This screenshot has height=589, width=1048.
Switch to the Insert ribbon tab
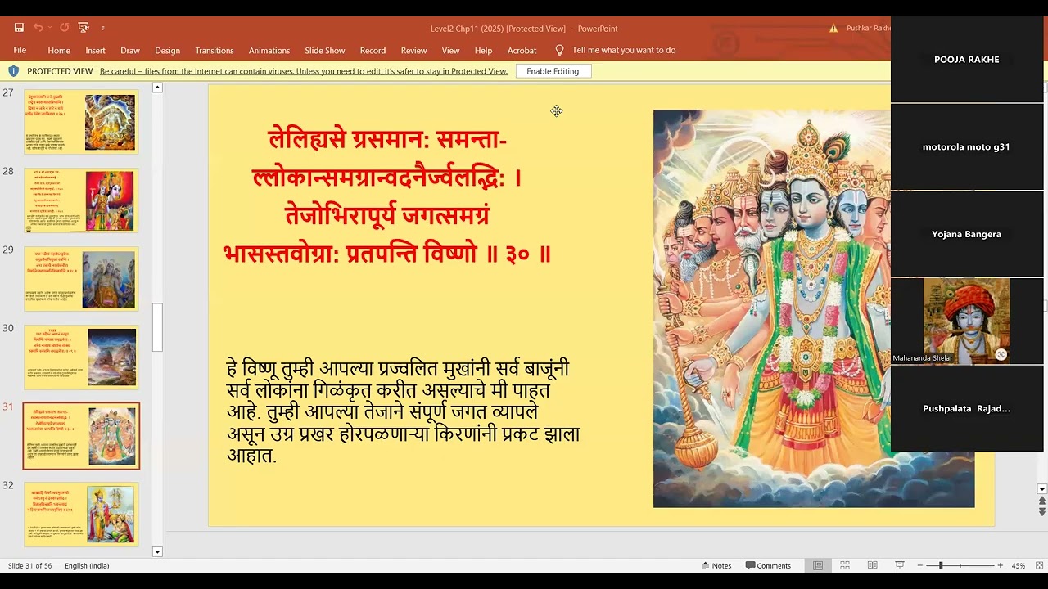coord(96,51)
